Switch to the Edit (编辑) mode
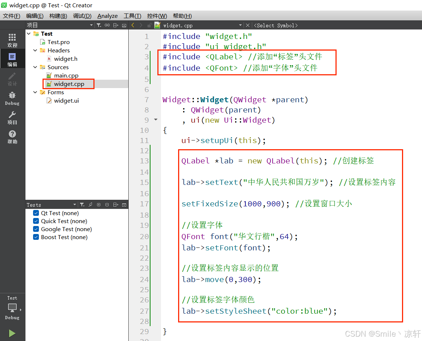The width and height of the screenshot is (422, 341). tap(12, 60)
